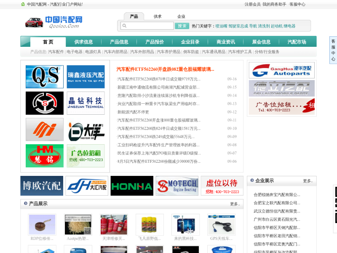Open the 客服中心 floating side tab
Image resolution: width=337 pixels, height=253 pixels.
(x=333, y=50)
